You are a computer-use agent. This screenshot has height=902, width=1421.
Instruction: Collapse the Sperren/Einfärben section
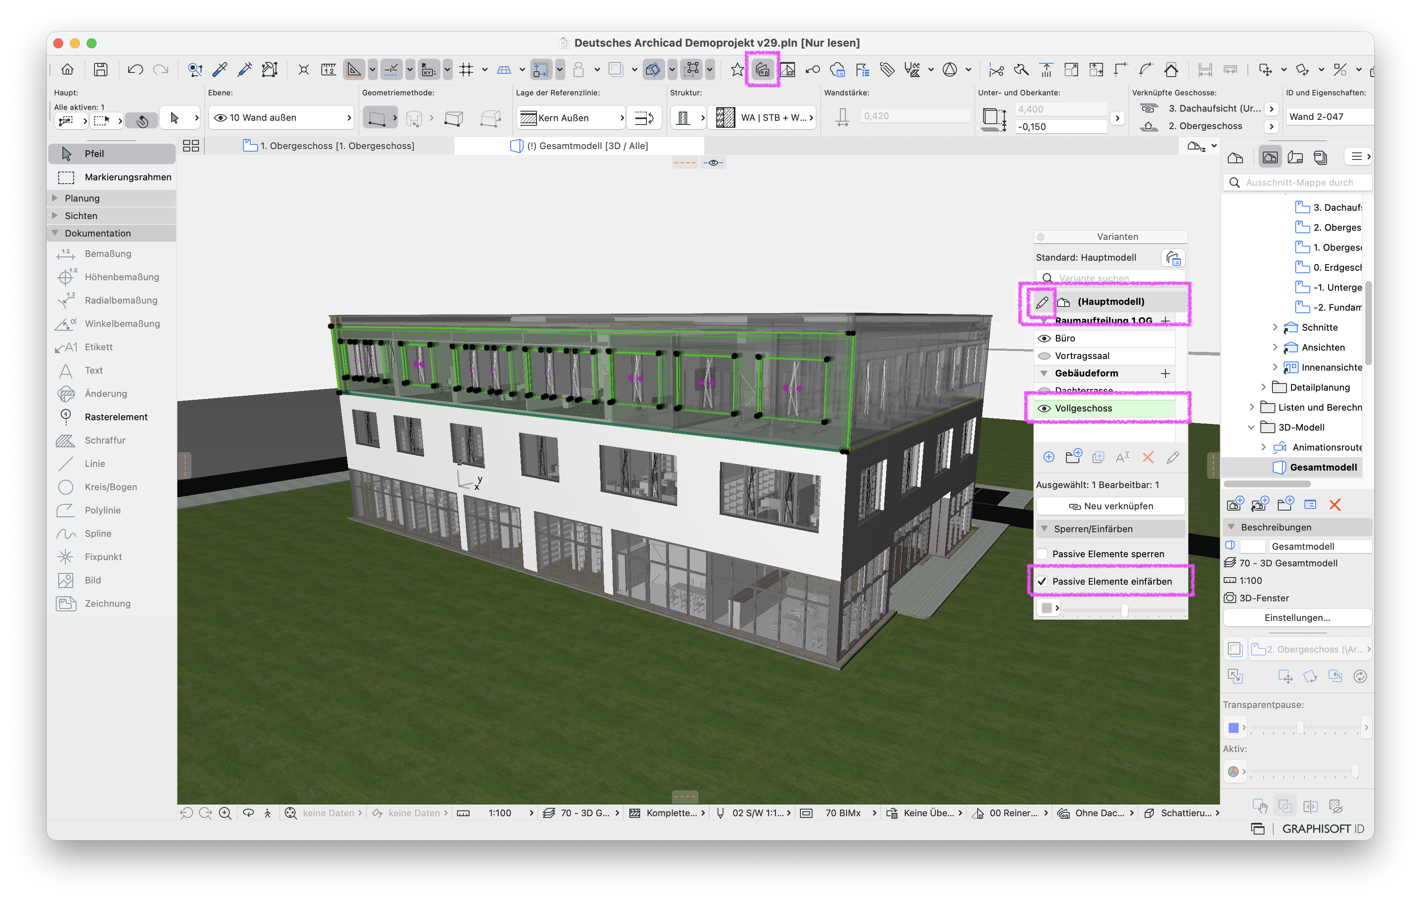click(x=1044, y=529)
